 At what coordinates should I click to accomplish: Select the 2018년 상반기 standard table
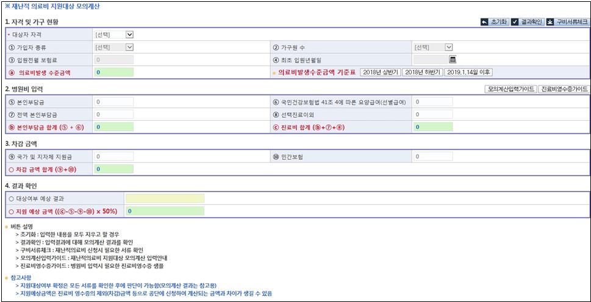380,72
